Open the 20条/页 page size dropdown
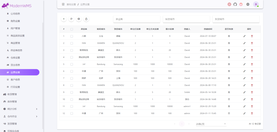Viewport: 277px width, 132px height. pyautogui.click(x=211, y=124)
